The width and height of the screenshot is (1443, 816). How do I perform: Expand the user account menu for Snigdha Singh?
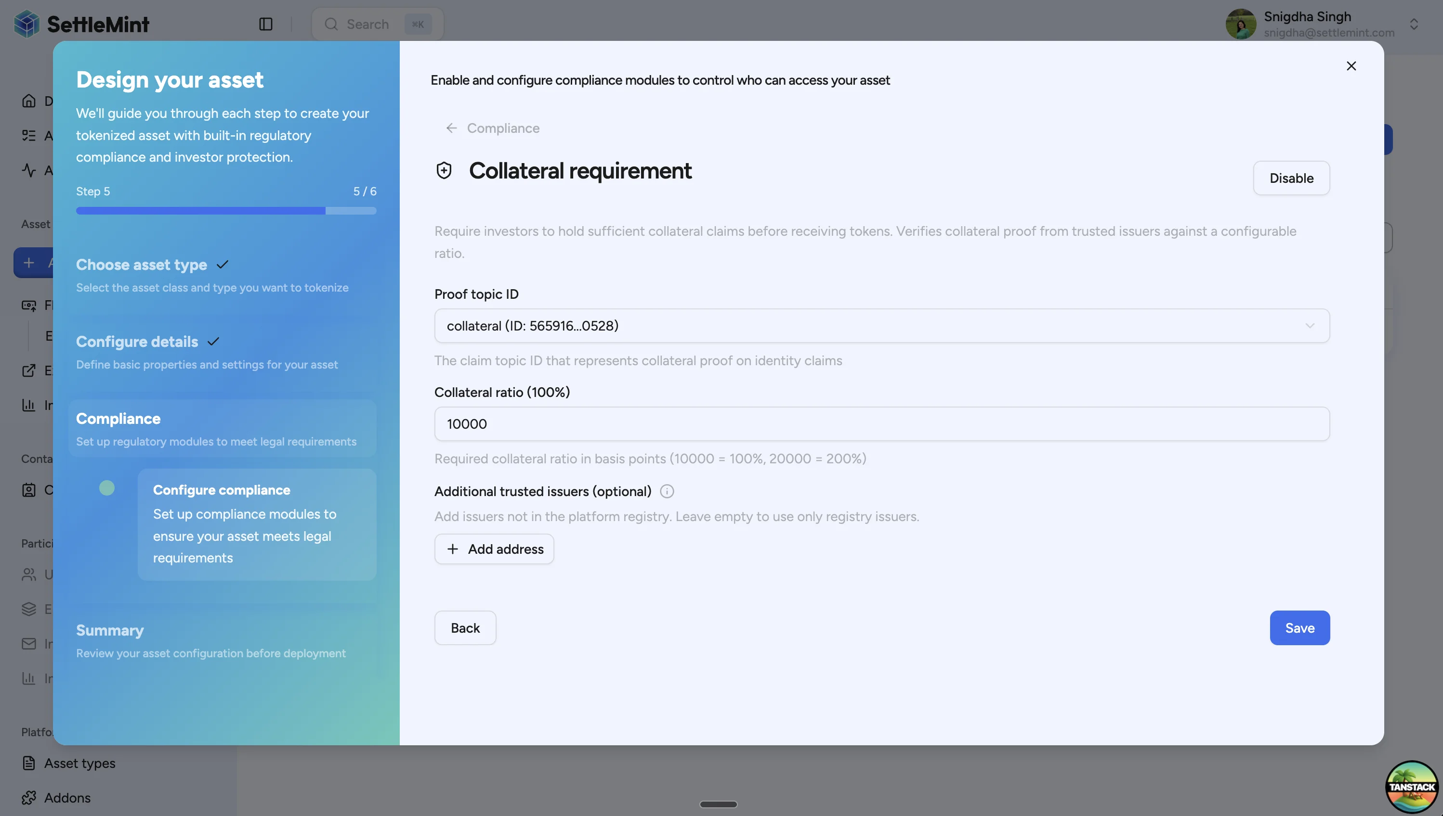1415,24
